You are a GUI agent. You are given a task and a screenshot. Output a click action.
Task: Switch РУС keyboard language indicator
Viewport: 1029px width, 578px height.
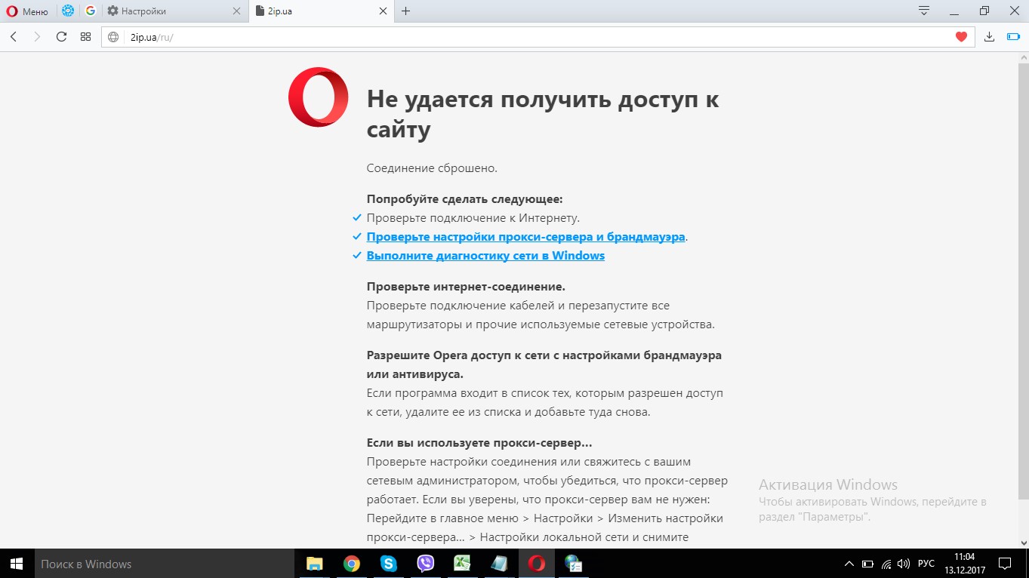(x=926, y=564)
